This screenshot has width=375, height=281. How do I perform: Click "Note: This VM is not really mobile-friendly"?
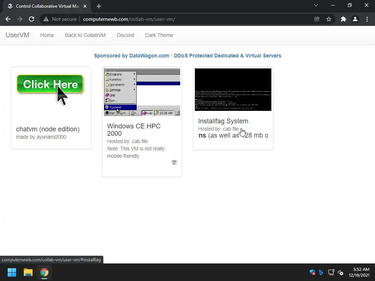[x=136, y=152]
